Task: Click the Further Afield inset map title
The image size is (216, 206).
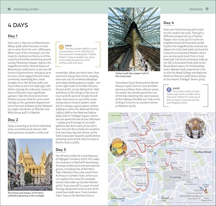Action: pyautogui.click(x=203, y=152)
